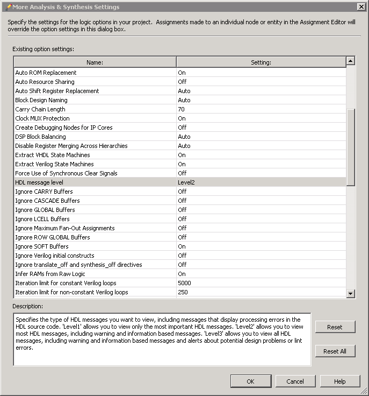Viewport: 369px width, 396px height.
Task: Open Help for synthesis settings
Action: [339, 381]
